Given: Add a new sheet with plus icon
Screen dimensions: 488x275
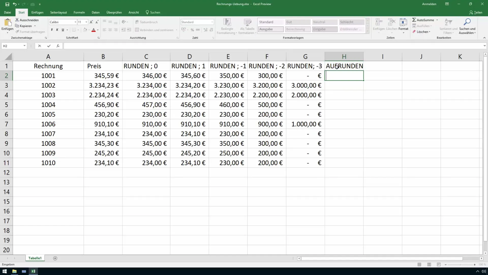Looking at the screenshot, I should (x=55, y=258).
